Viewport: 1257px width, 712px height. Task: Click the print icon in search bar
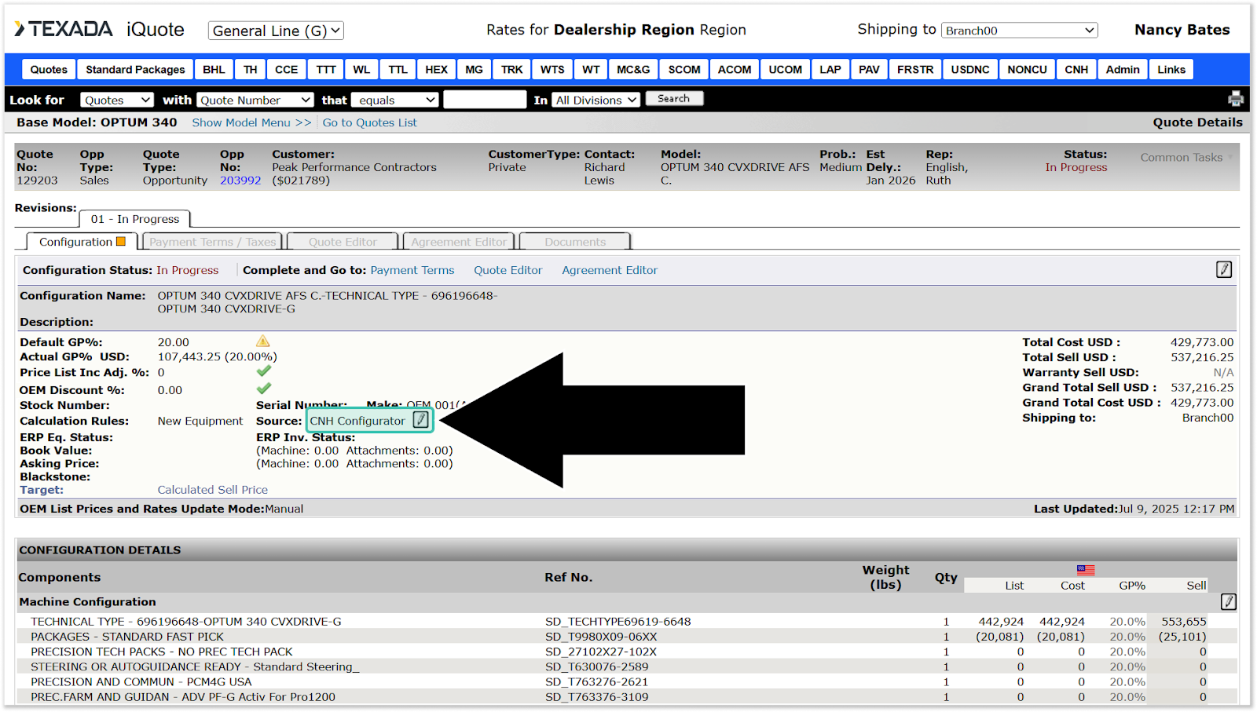tap(1236, 99)
